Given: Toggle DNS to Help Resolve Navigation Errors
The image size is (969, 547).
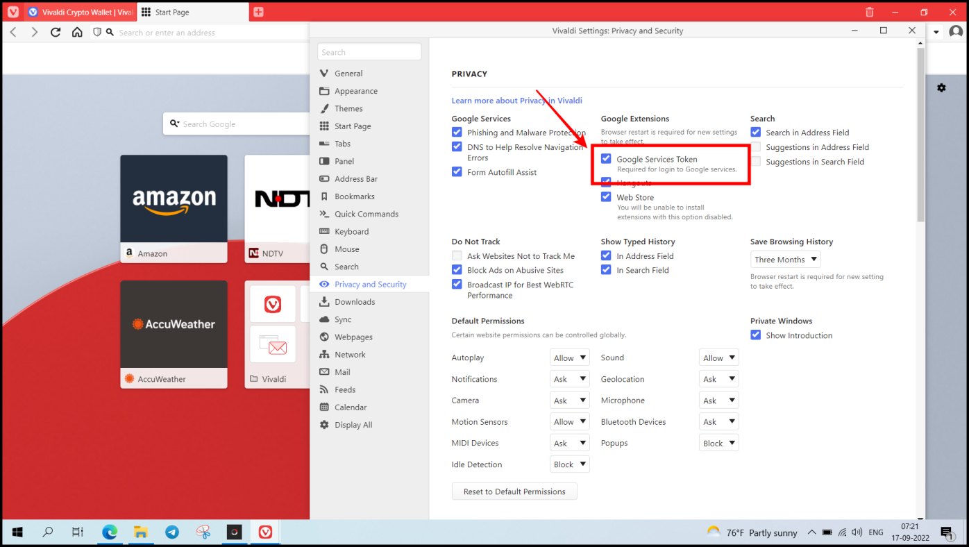Looking at the screenshot, I should (x=457, y=146).
